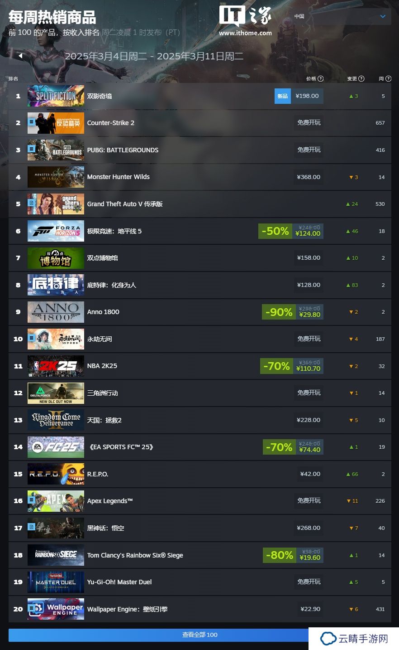Click the dropdown chevron in region selector
This screenshot has width=399, height=650.
click(x=383, y=16)
